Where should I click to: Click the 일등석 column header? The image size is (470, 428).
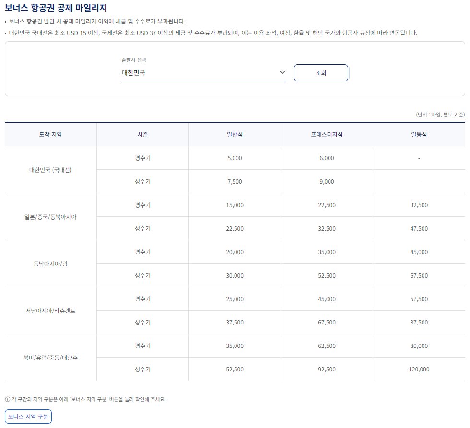(x=419, y=134)
